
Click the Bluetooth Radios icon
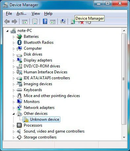coord(19,42)
